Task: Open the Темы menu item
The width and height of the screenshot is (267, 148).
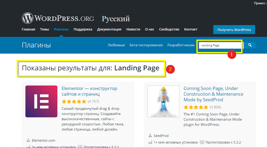Action: point(44,29)
